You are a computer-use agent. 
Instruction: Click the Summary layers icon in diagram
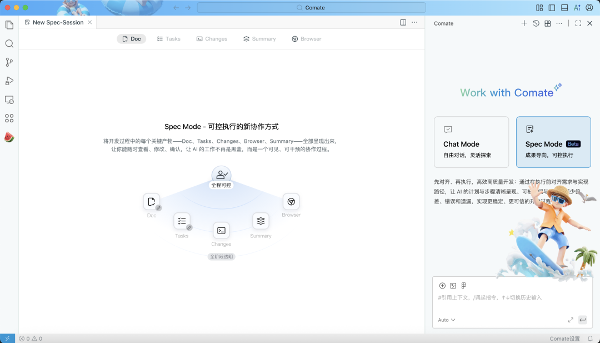click(261, 221)
